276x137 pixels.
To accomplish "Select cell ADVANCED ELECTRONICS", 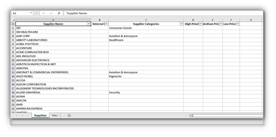I will [x=53, y=60].
